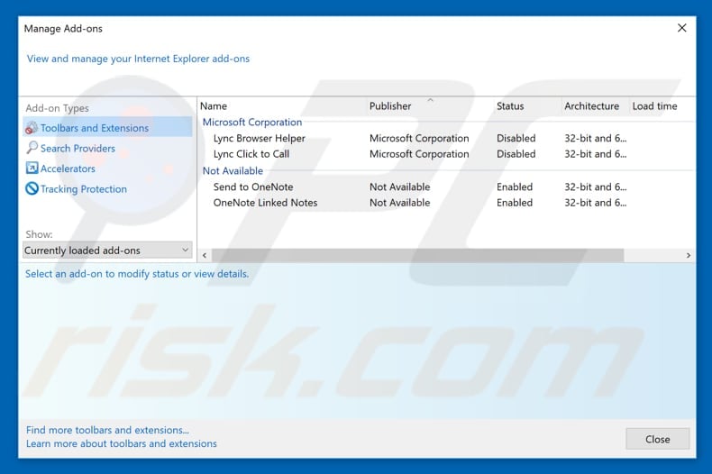Click the Microsoft Corporation group header
Screen dimensions: 712x474
coord(252,123)
